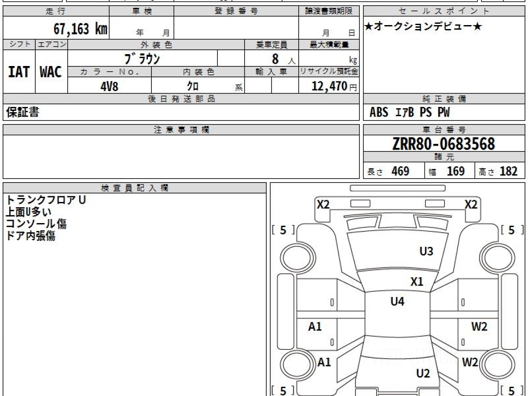Select the 乗車定員 header
The height and width of the screenshot is (396, 528).
click(x=271, y=44)
